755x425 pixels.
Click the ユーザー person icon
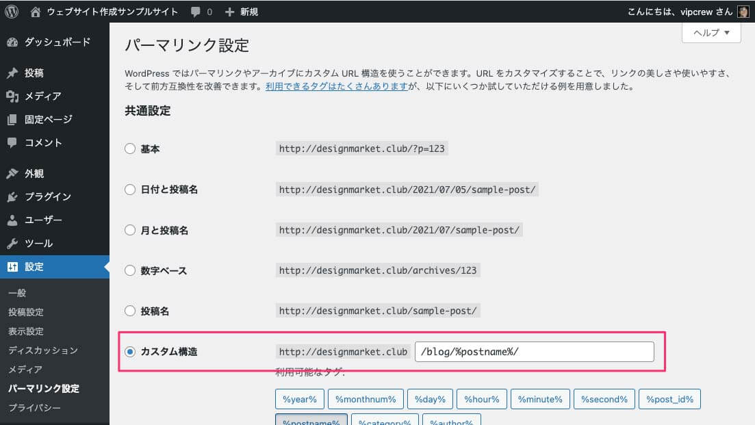12,220
